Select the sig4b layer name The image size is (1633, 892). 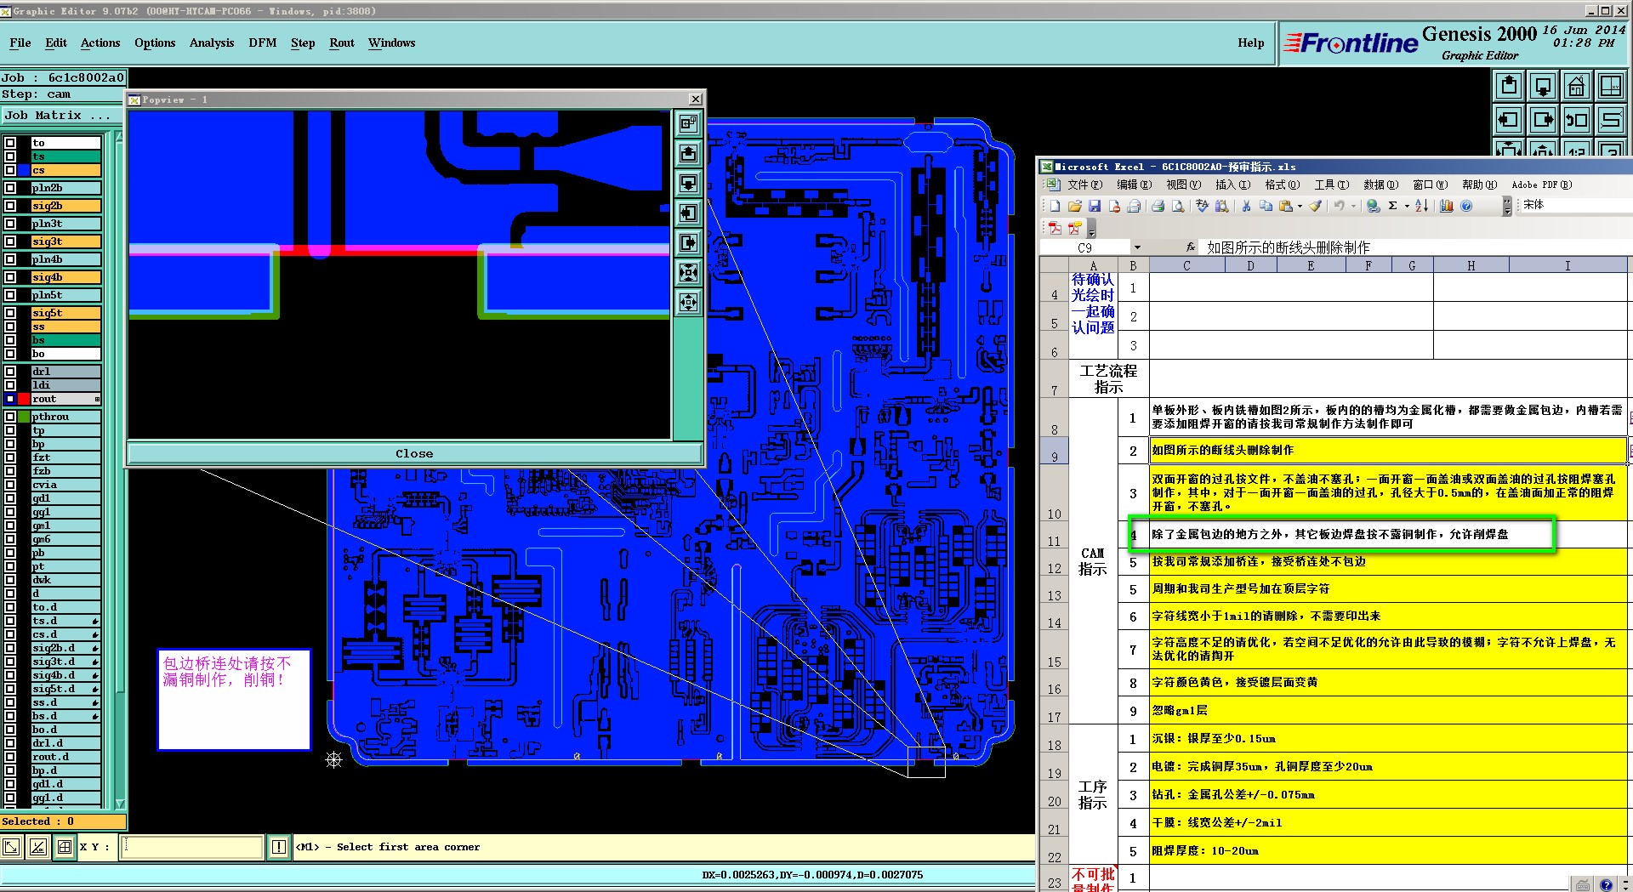[65, 277]
